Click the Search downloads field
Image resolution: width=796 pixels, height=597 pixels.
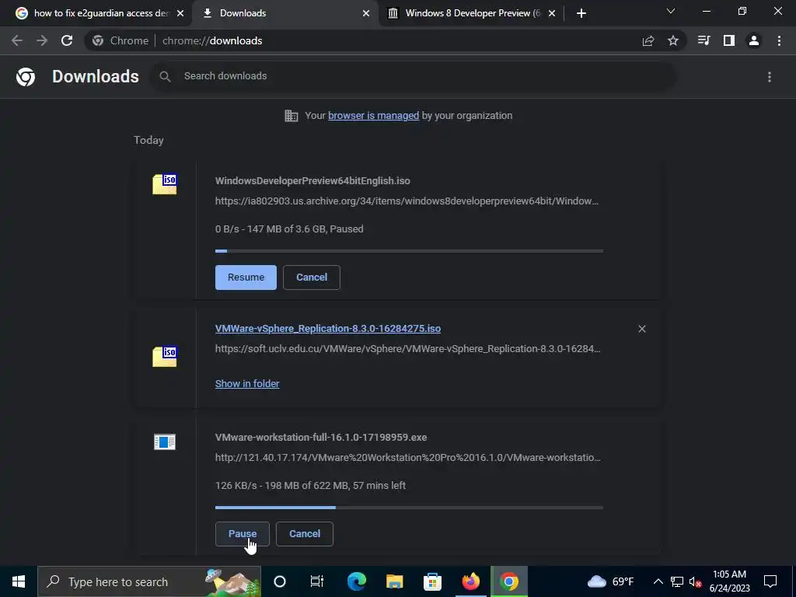pyautogui.click(x=414, y=76)
